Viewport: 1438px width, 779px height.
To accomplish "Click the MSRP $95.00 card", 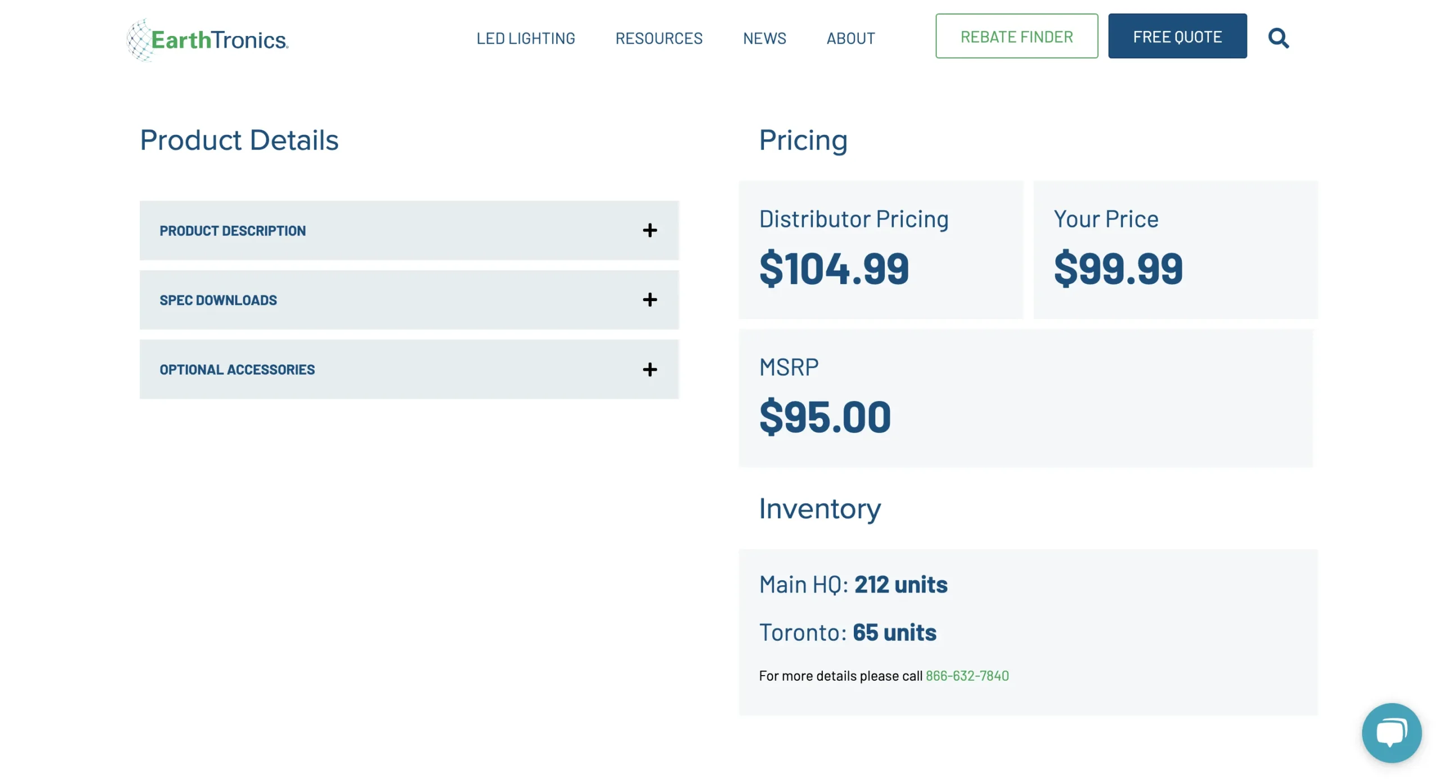I will [1025, 398].
